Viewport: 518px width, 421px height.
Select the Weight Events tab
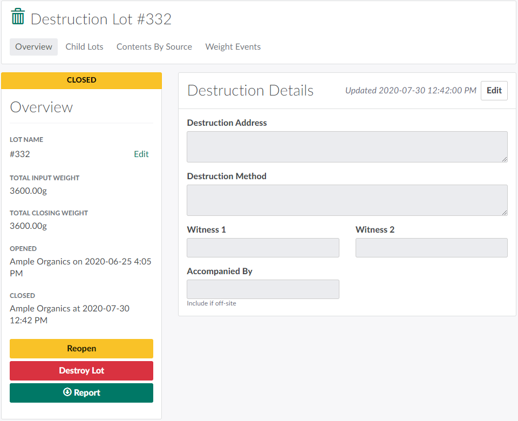pyautogui.click(x=233, y=47)
